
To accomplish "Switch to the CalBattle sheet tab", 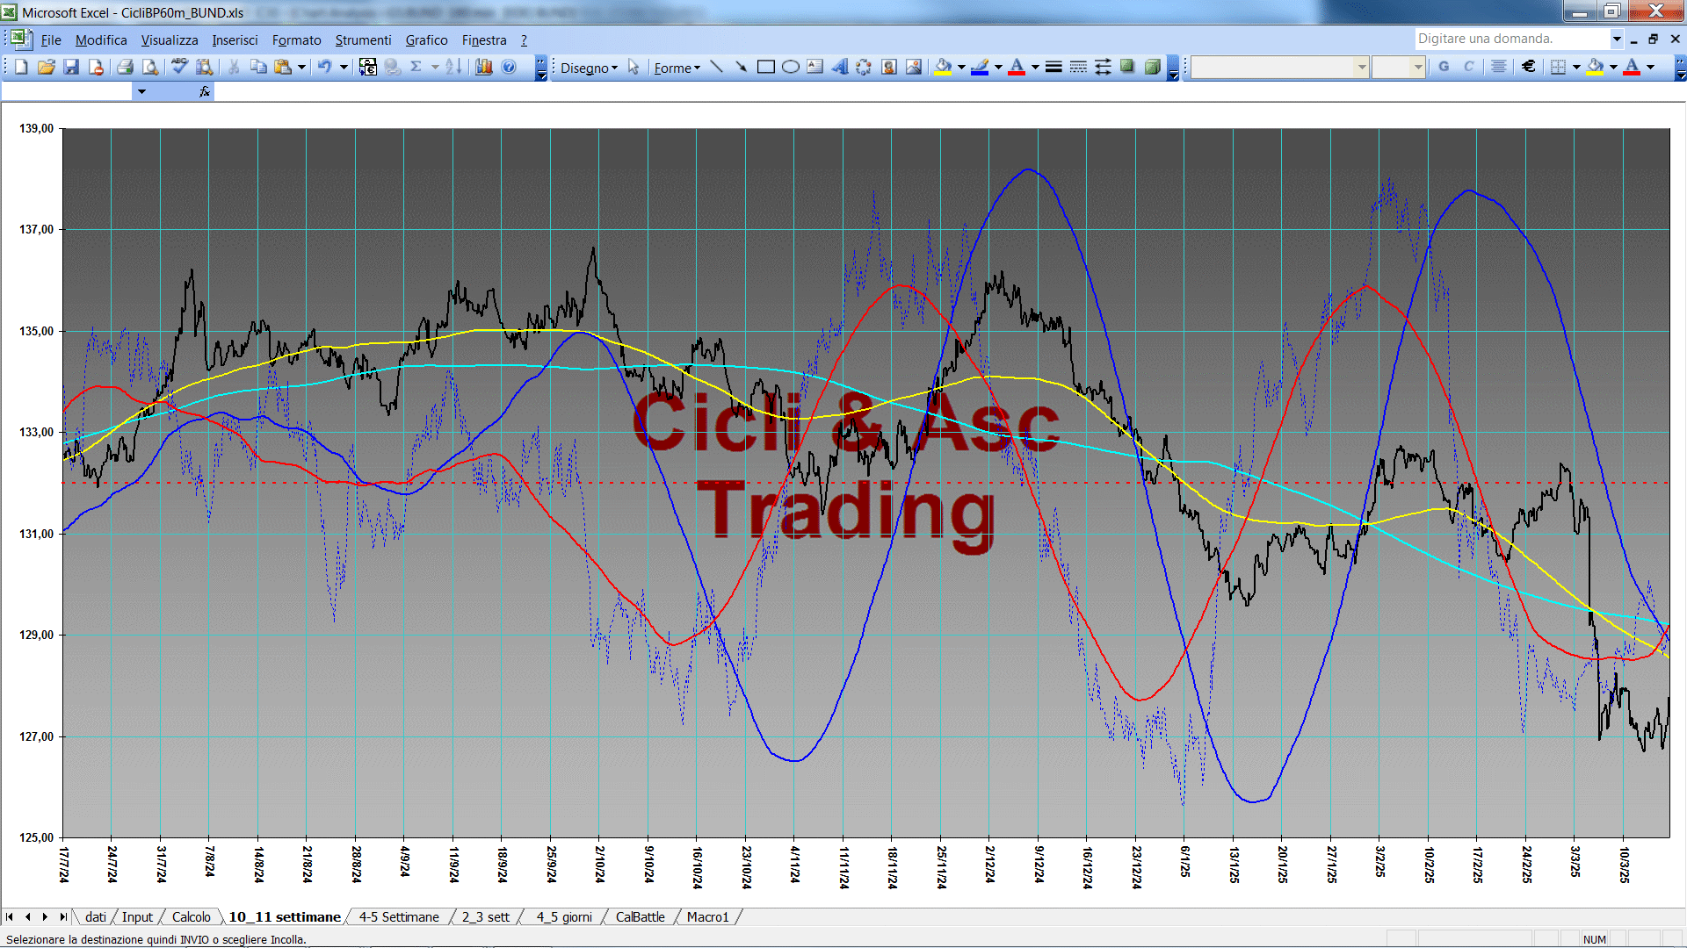I will click(640, 916).
